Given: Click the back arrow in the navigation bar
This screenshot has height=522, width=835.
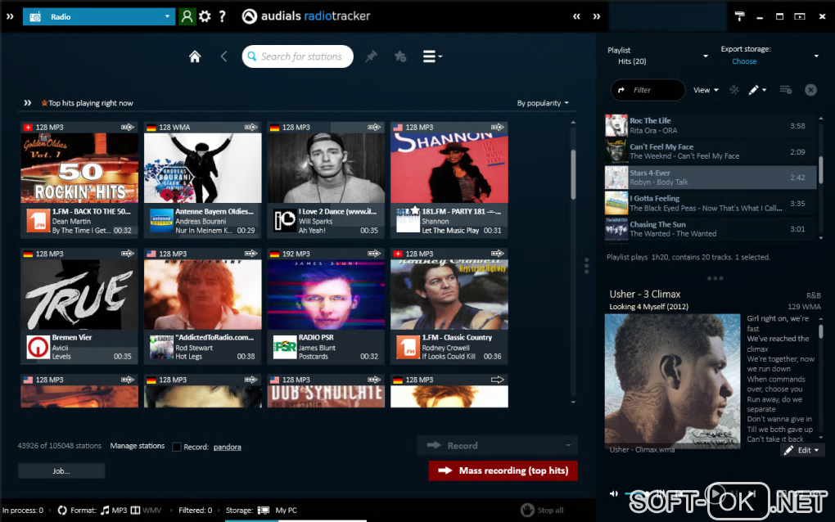Looking at the screenshot, I should (223, 56).
